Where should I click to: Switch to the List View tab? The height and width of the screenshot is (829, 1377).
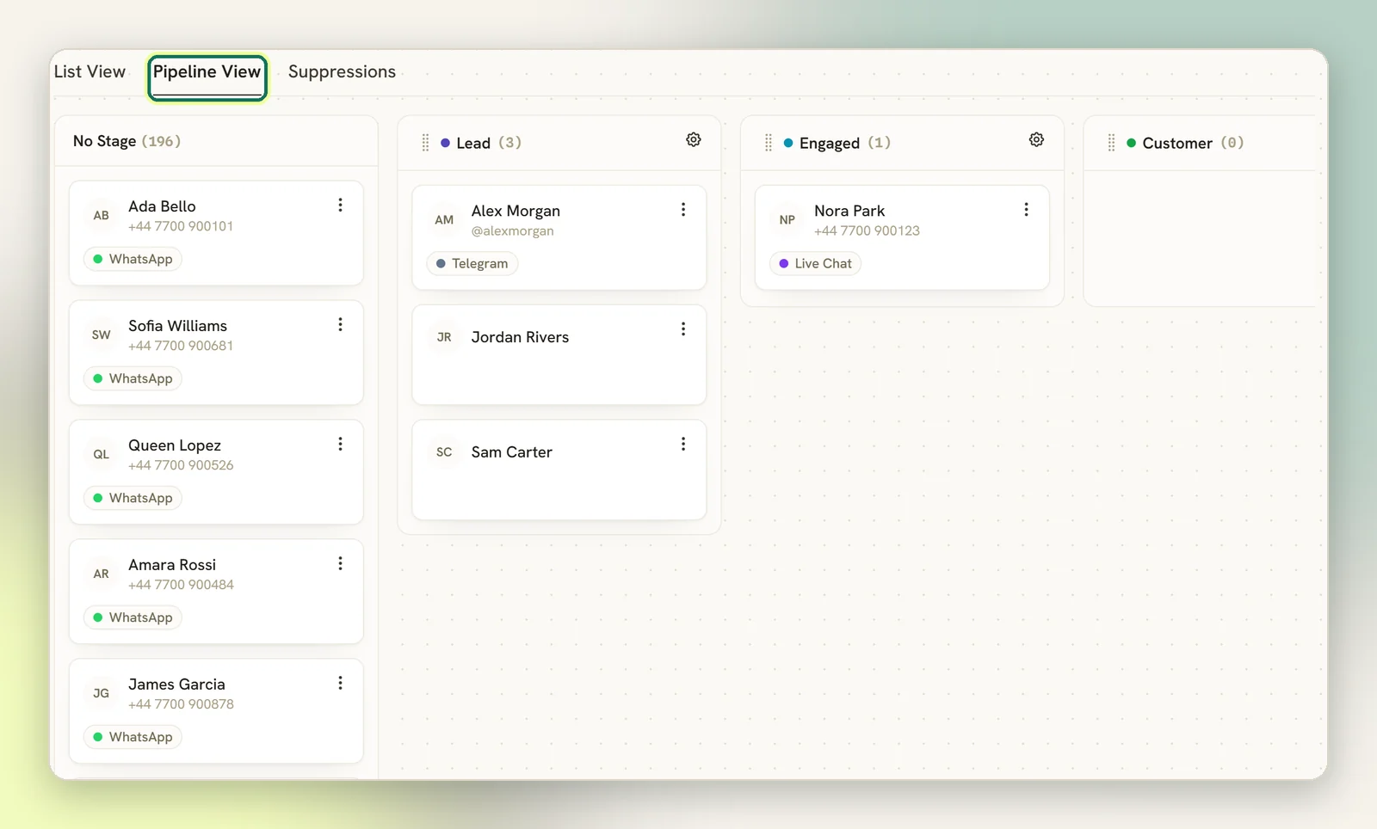tap(90, 72)
